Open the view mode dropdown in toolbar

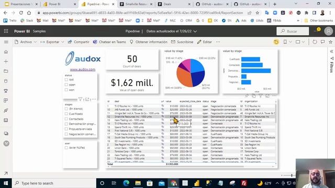[300, 42]
